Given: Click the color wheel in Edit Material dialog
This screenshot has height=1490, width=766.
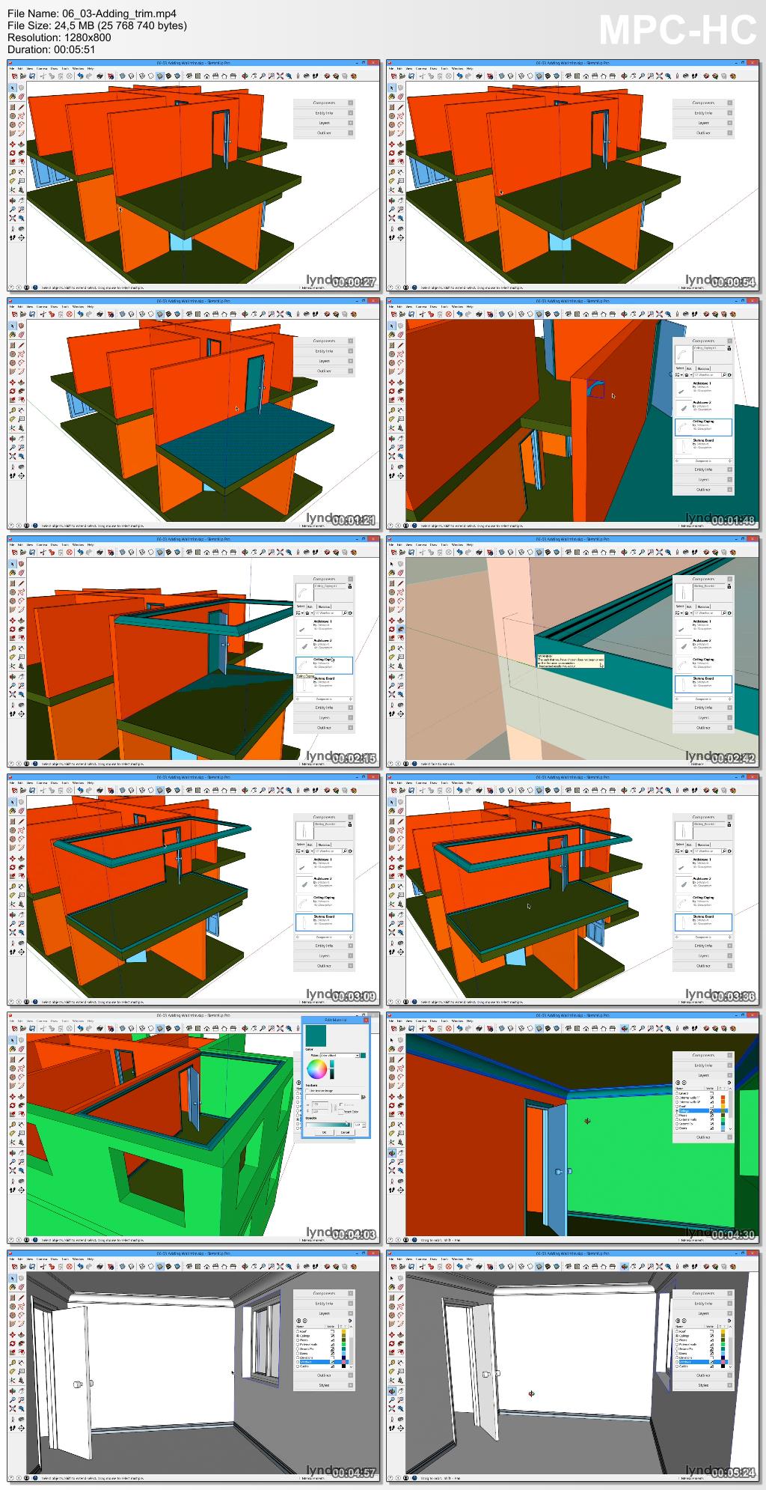Looking at the screenshot, I should pyautogui.click(x=317, y=1069).
